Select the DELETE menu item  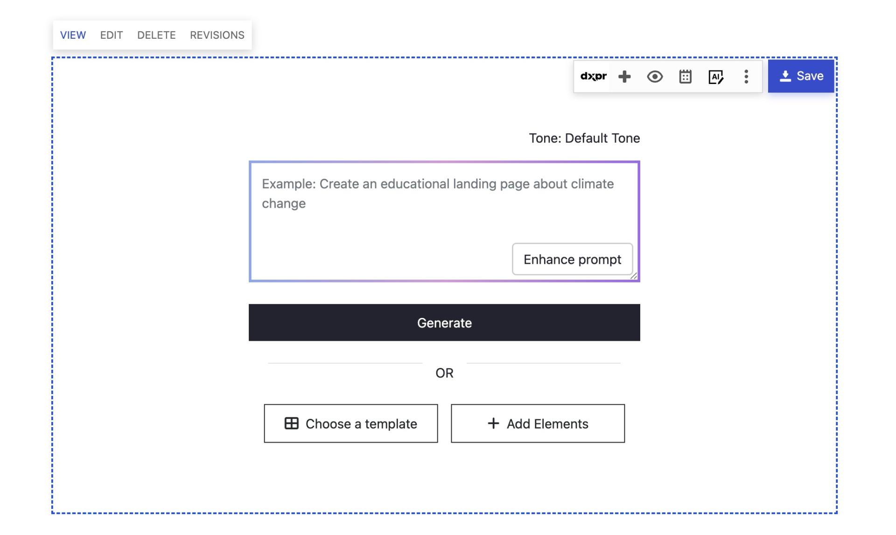tap(156, 35)
